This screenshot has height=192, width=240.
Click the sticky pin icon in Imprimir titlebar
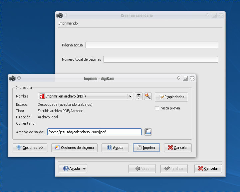[19, 78]
